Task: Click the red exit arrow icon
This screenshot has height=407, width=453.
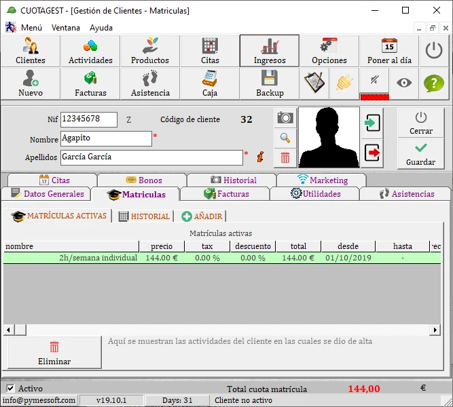Action: pos(372,153)
